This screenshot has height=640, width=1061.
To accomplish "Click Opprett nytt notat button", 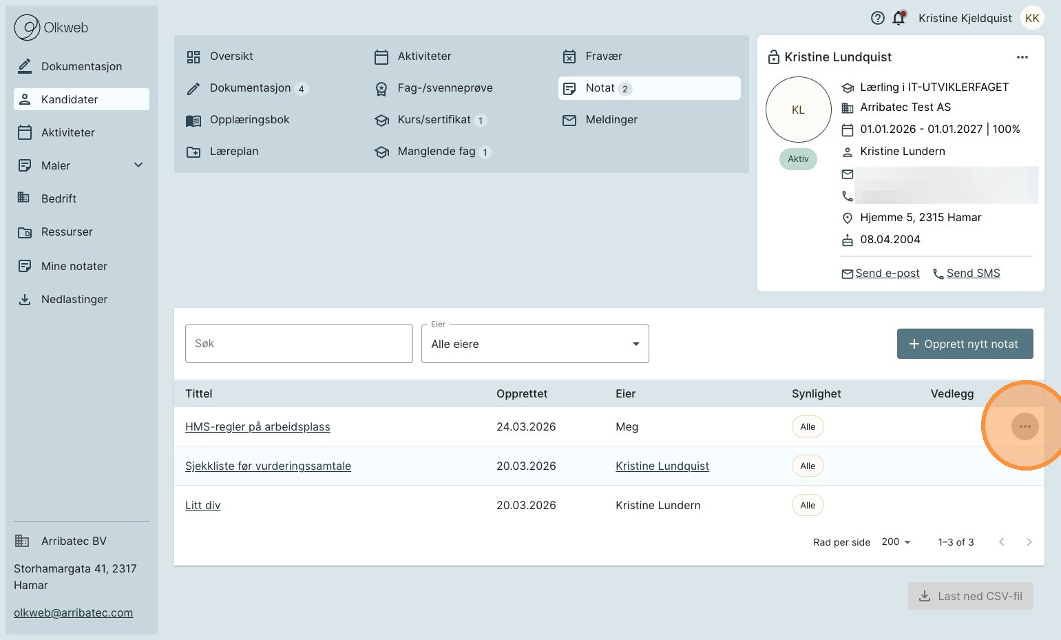I will coord(964,344).
